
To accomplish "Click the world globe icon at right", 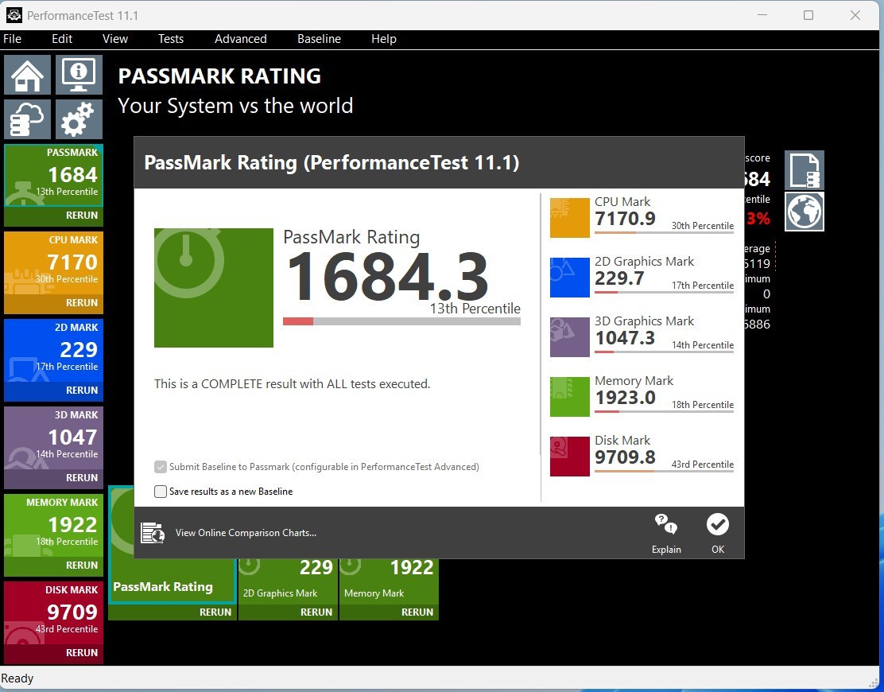I will coord(805,212).
